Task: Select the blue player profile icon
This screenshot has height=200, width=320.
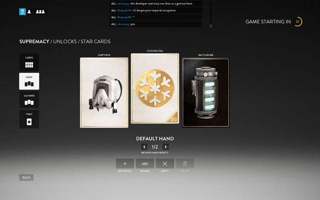Action: pos(22,12)
